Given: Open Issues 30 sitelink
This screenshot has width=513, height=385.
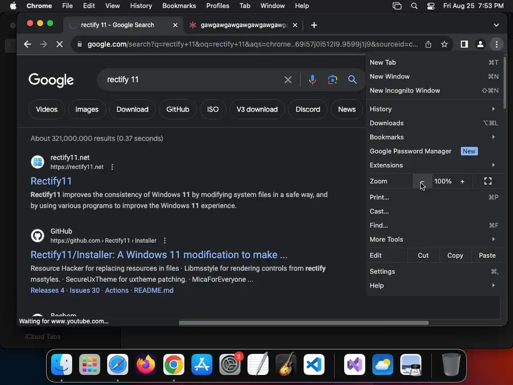Looking at the screenshot, I should point(85,290).
